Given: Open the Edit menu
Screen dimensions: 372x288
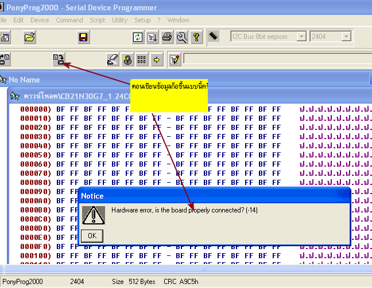Looking at the screenshot, I should click(x=18, y=20).
